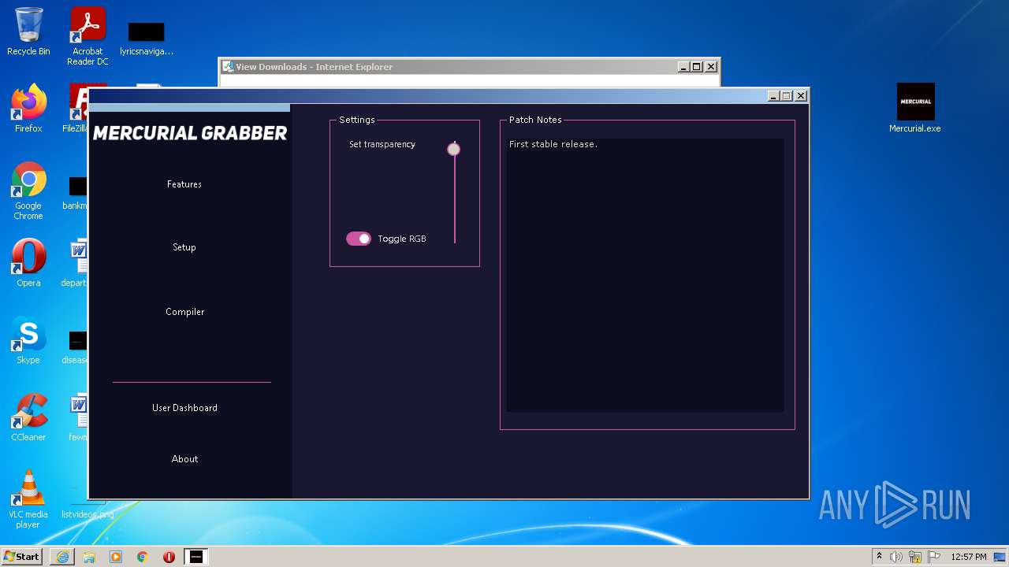Select the VLC media player shortcut

click(28, 499)
